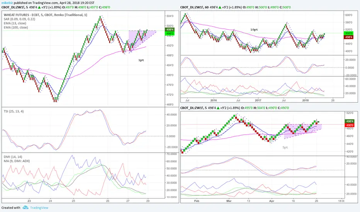
Task: Click the 'Apr' label on the bottom-right time axis
Action: [272, 201]
